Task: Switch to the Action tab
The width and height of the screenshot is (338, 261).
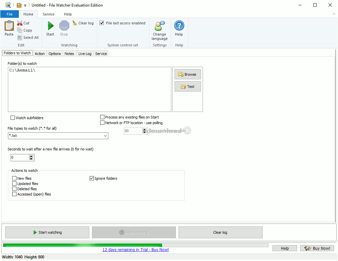Action: 40,54
